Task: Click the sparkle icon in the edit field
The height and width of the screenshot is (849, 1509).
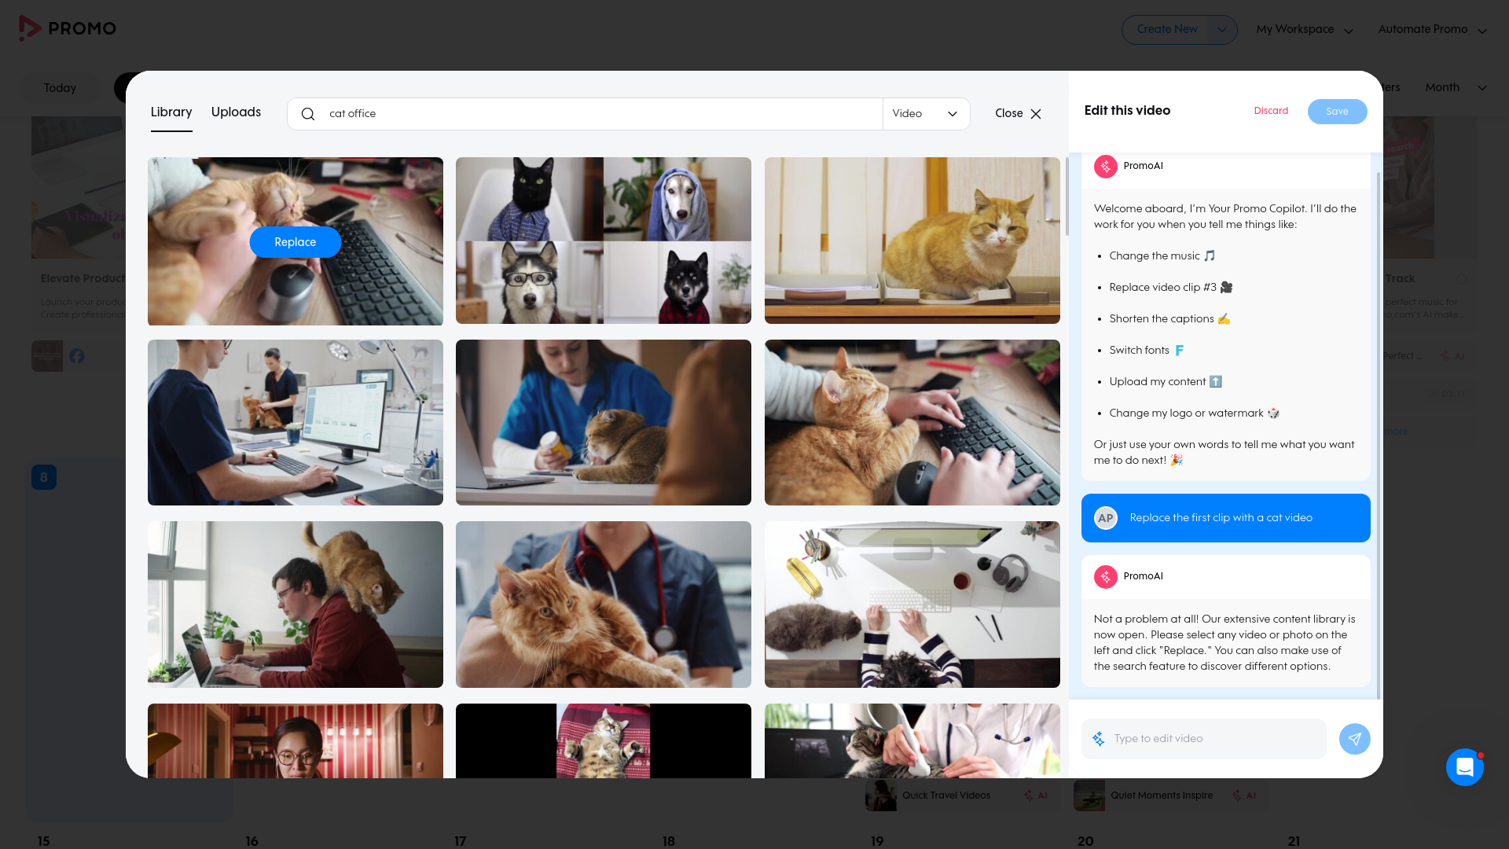Action: [x=1099, y=739]
